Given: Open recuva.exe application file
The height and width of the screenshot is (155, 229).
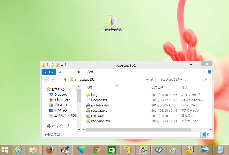Looking at the screenshot, I should (x=99, y=110).
